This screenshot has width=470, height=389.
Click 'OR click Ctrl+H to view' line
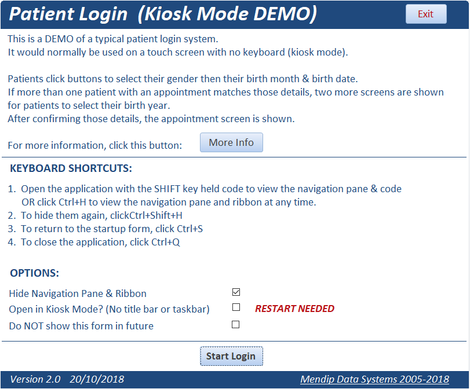pos(169,202)
